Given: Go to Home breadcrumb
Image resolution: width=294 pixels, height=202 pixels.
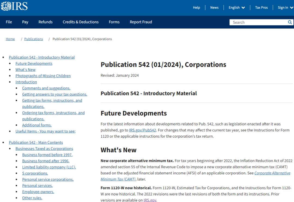Looking at the screenshot, I should (10, 39).
